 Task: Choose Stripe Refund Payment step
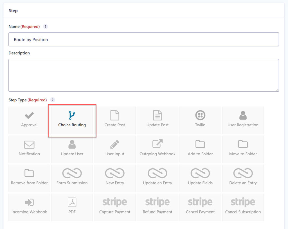tap(157, 207)
